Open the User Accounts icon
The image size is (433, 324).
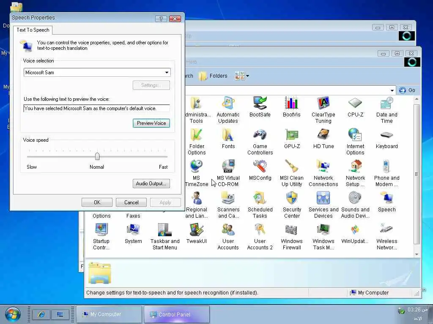(x=228, y=237)
